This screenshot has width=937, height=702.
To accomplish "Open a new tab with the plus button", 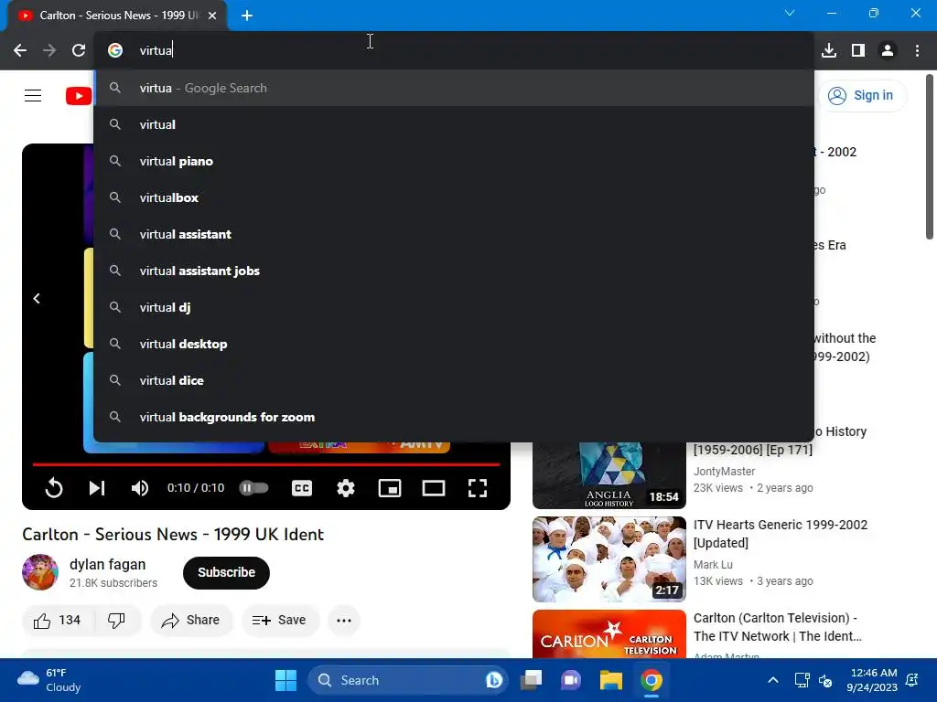I will (x=247, y=16).
